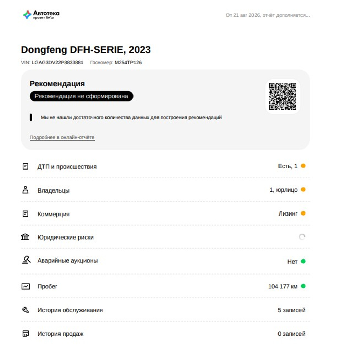Click the Пробег chart icon
Viewport: 338px width, 361px height.
click(26, 286)
